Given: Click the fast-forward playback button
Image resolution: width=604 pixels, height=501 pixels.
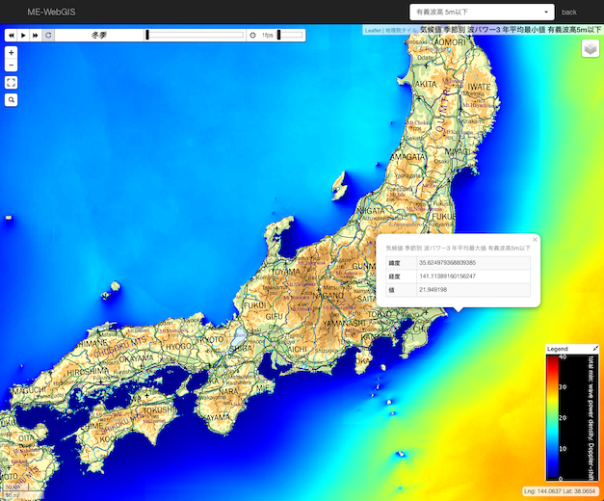Looking at the screenshot, I should pyautogui.click(x=36, y=35).
